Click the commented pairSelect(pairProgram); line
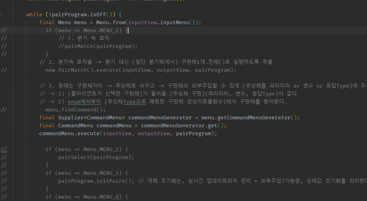The image size is (367, 201). pyautogui.click(x=96, y=157)
